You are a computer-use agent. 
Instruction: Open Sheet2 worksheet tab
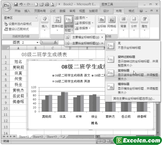tap(38, 137)
